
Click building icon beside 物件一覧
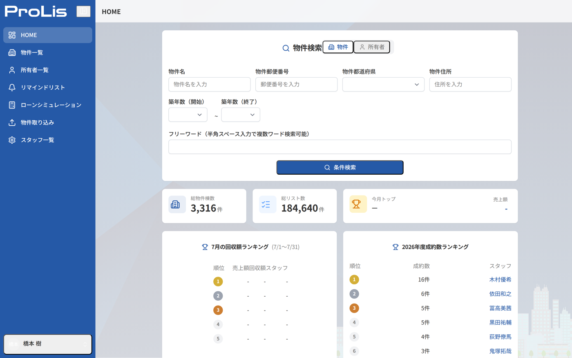coord(12,53)
